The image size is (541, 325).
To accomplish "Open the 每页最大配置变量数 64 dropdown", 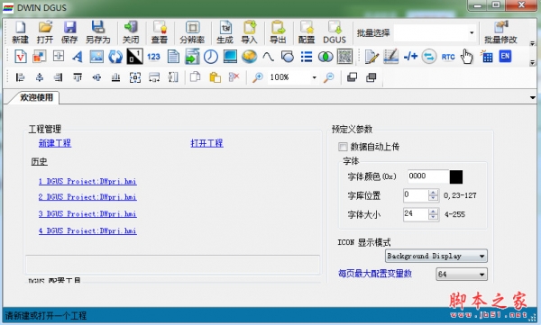I will [482, 275].
